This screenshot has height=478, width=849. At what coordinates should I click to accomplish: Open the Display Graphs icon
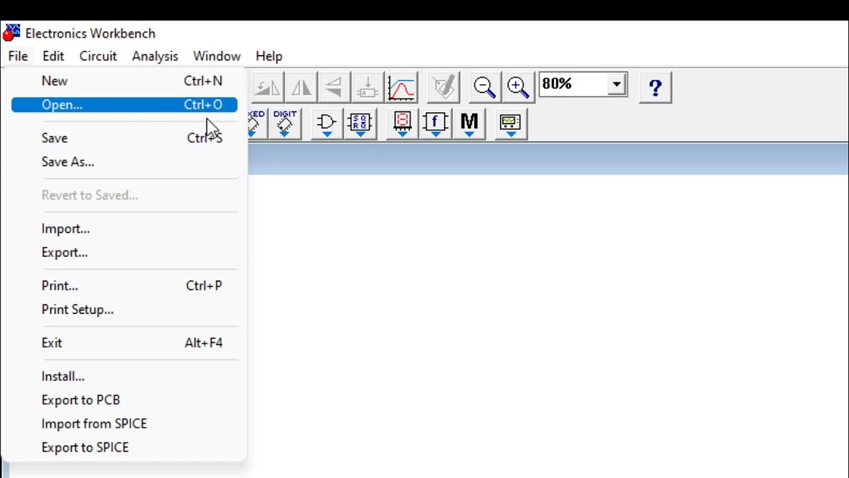click(x=402, y=87)
